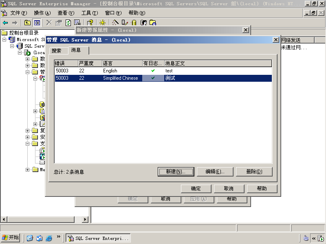
Task: Click the Export List toolbar icon
Action: pos(77,23)
